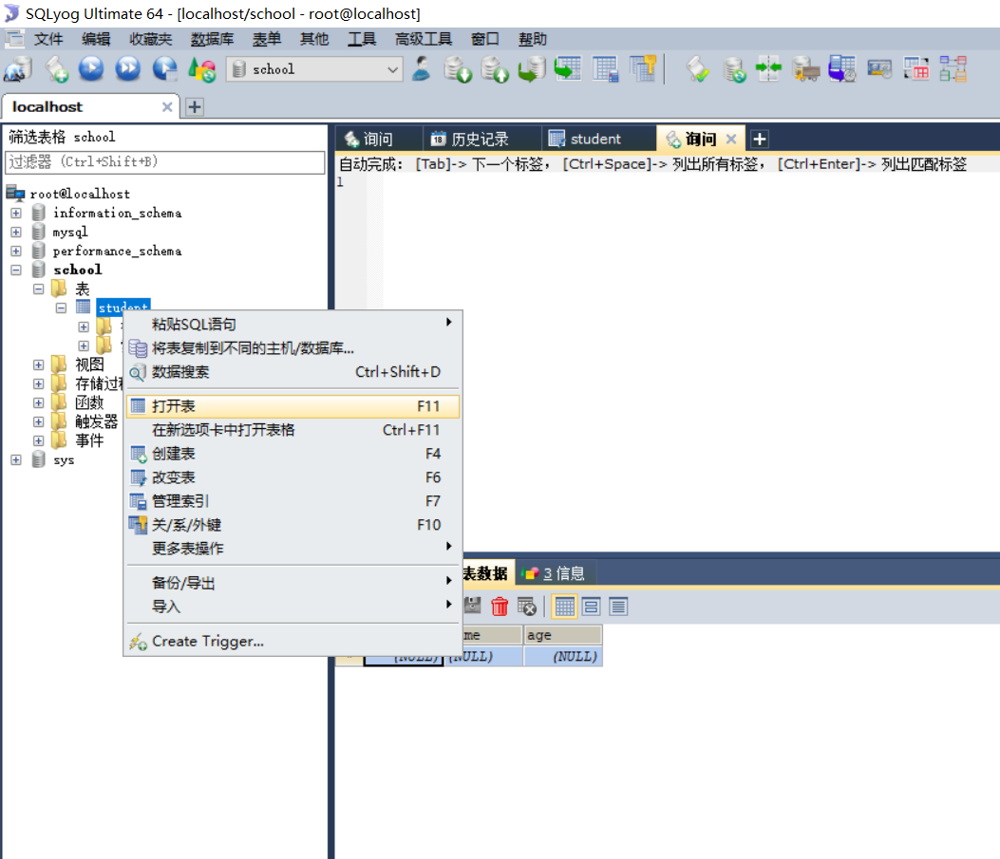Select root@localhost in the tree
The height and width of the screenshot is (859, 1000).
coord(80,194)
